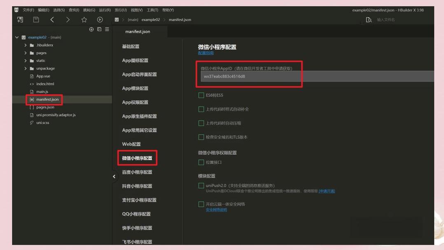Open the 基础配置 section
Screen dimensions: 444x250
[x=131, y=46]
